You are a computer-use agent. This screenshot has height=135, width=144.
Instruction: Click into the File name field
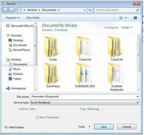pyautogui.click(x=85, y=97)
